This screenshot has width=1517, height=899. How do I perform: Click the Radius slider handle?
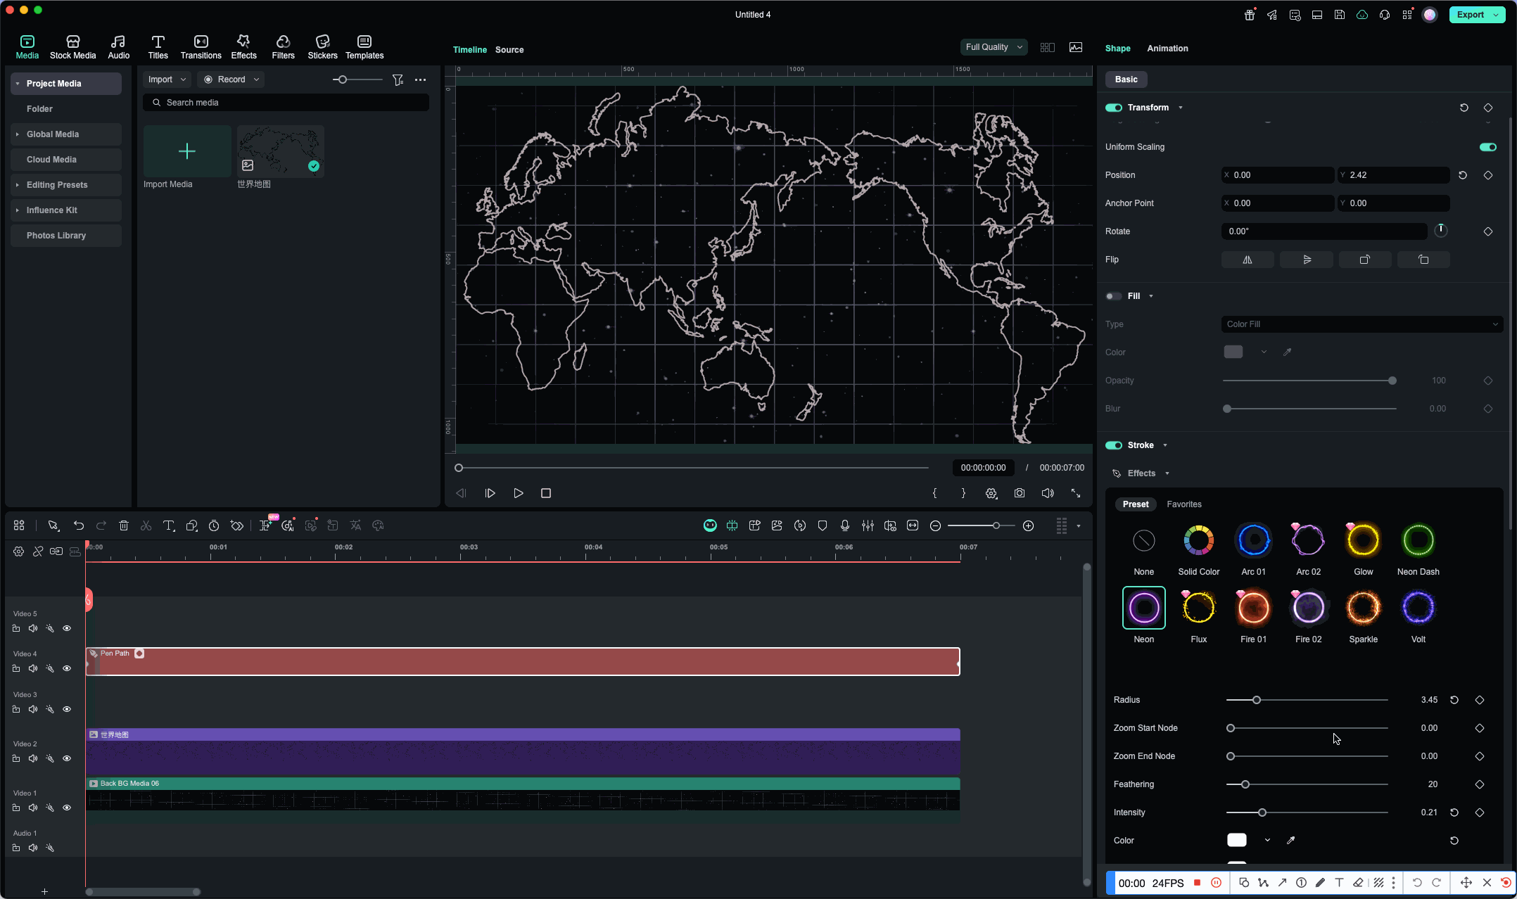click(1257, 700)
